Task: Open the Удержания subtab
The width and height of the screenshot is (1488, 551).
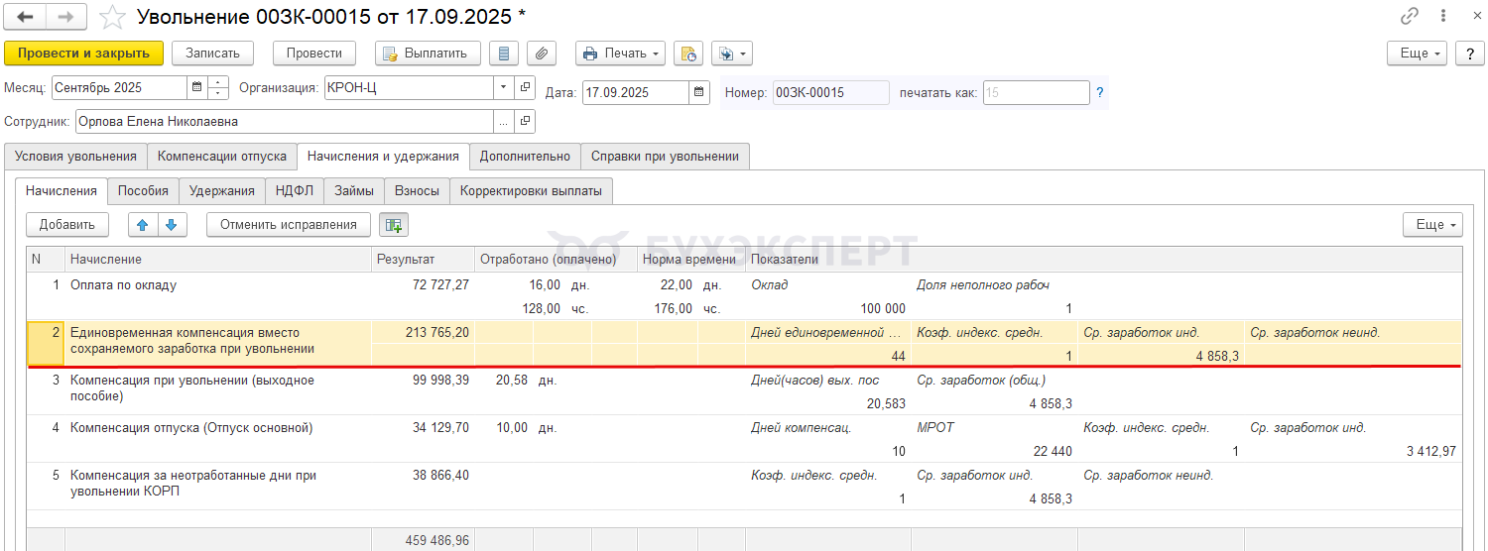Action: (x=221, y=190)
